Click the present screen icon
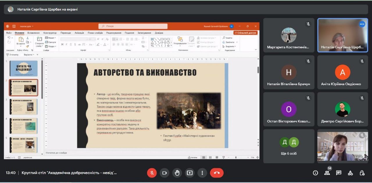The width and height of the screenshot is (372, 183). [189, 173]
